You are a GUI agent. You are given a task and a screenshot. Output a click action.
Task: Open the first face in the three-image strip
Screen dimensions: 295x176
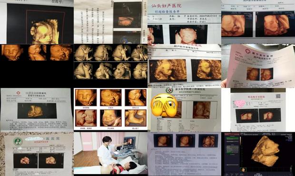(x=12, y=52)
